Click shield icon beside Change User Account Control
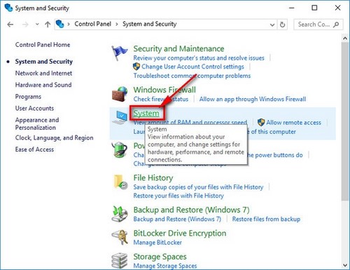The width and height of the screenshot is (350, 270). (x=136, y=67)
